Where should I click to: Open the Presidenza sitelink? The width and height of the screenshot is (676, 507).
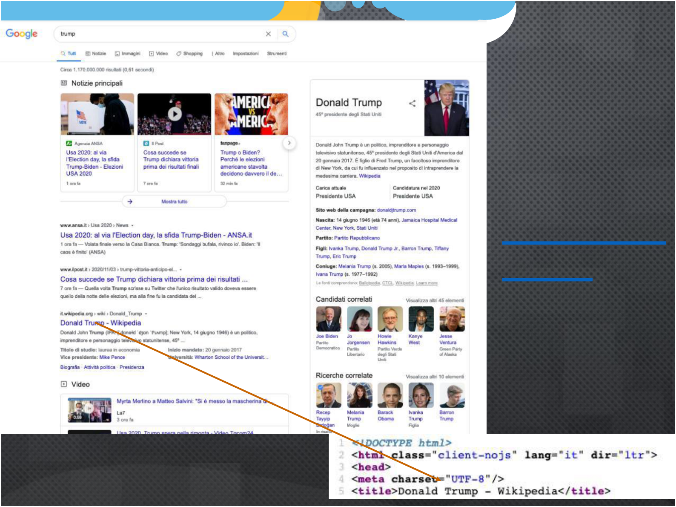(x=132, y=367)
